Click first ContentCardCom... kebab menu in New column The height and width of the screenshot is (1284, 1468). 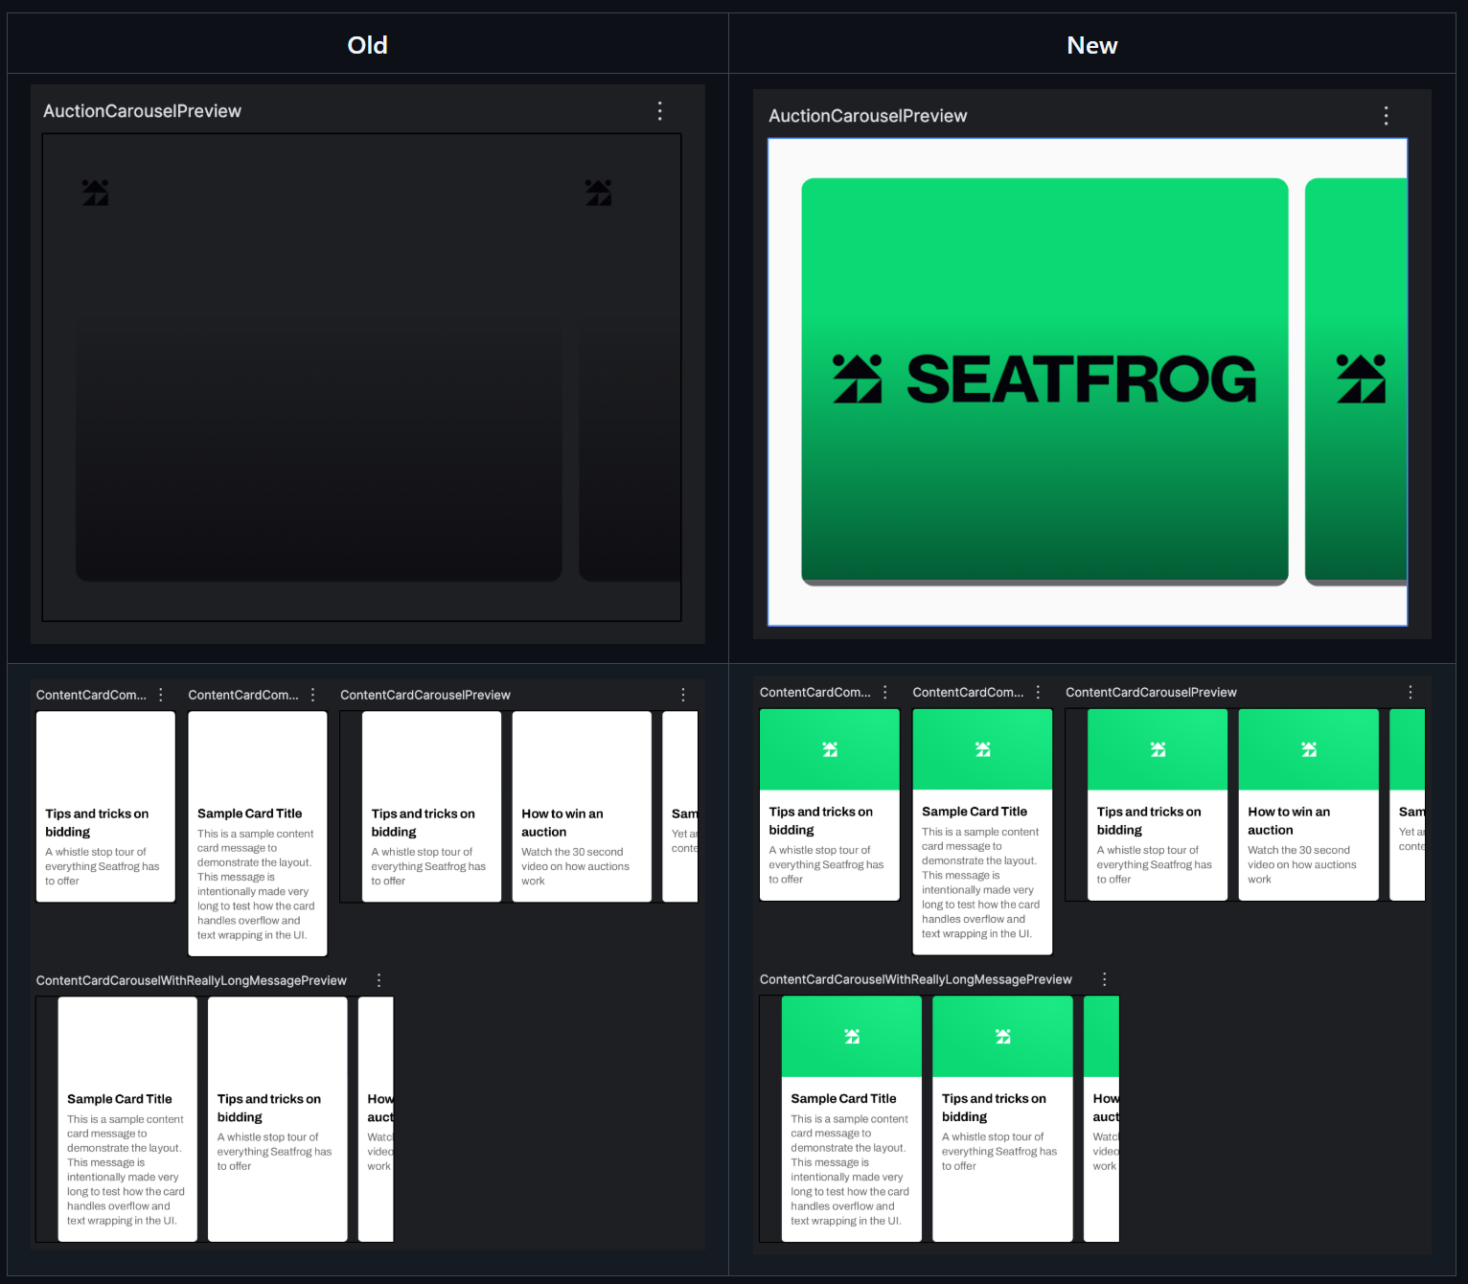885,692
